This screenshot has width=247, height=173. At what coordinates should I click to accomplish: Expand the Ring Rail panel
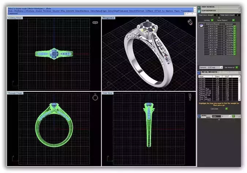[239, 116]
